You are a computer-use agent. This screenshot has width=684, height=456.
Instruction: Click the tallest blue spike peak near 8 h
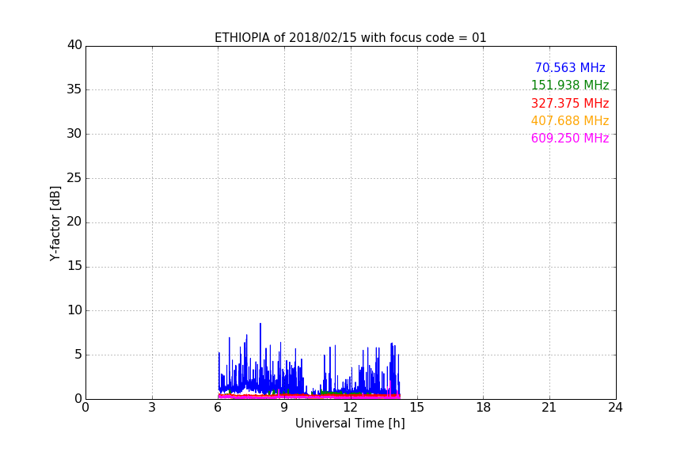(260, 325)
